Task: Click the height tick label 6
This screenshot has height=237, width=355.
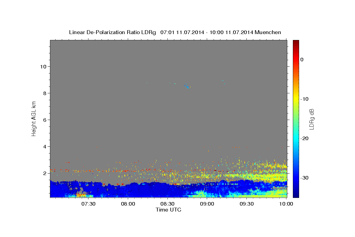Action: pos(44,120)
